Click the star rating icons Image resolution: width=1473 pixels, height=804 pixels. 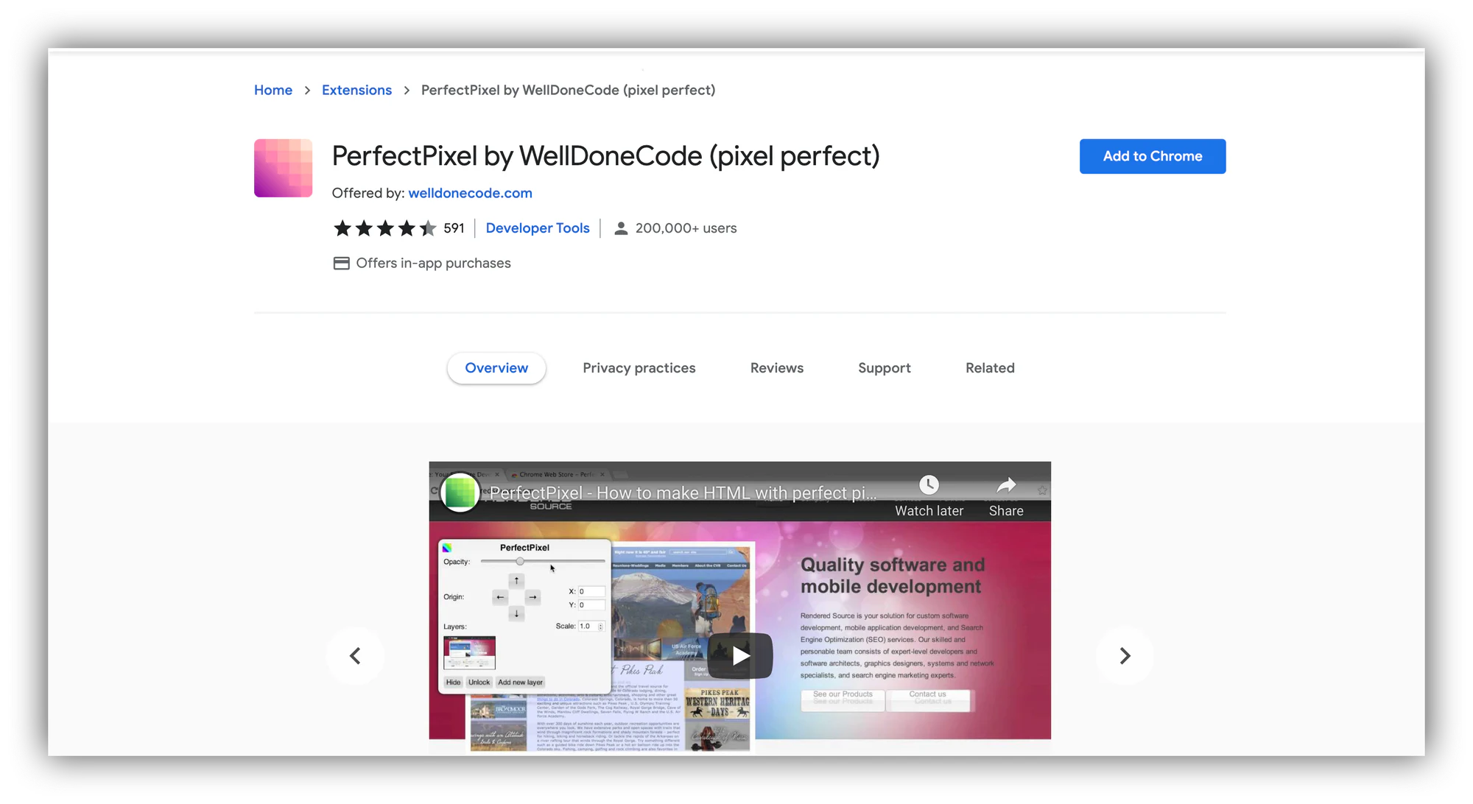coord(384,228)
